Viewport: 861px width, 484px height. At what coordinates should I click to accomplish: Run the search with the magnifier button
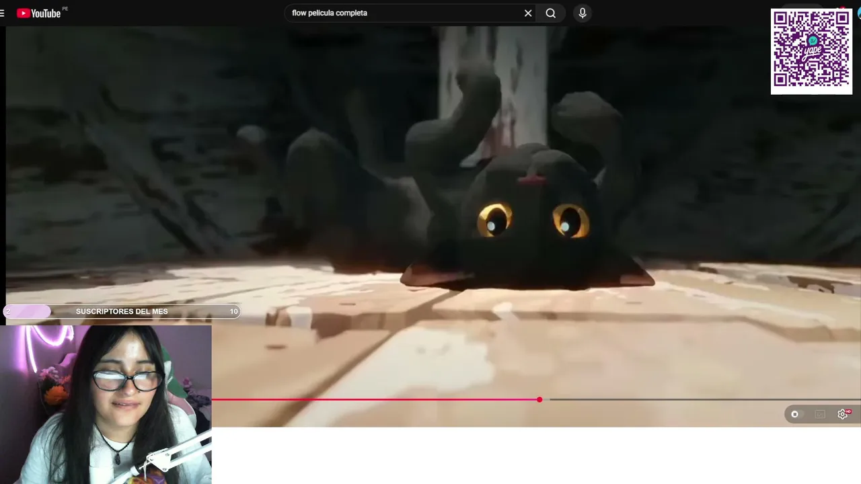(x=551, y=13)
